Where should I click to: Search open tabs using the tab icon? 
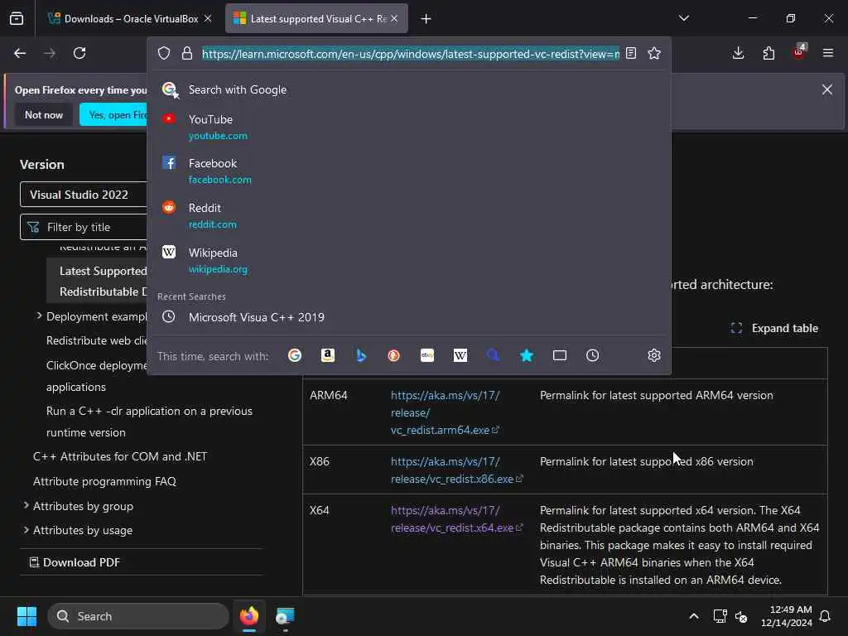coord(560,355)
